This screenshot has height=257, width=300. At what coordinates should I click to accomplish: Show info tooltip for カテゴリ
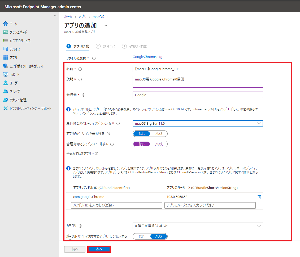80,226
